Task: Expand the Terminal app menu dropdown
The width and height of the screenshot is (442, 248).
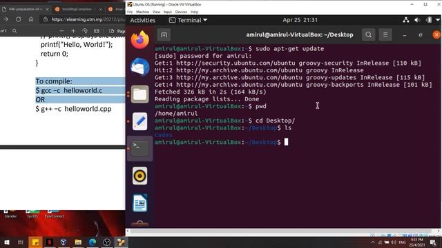Action: coord(188,20)
